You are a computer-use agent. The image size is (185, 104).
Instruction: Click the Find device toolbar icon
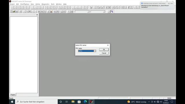[x=39, y=12]
